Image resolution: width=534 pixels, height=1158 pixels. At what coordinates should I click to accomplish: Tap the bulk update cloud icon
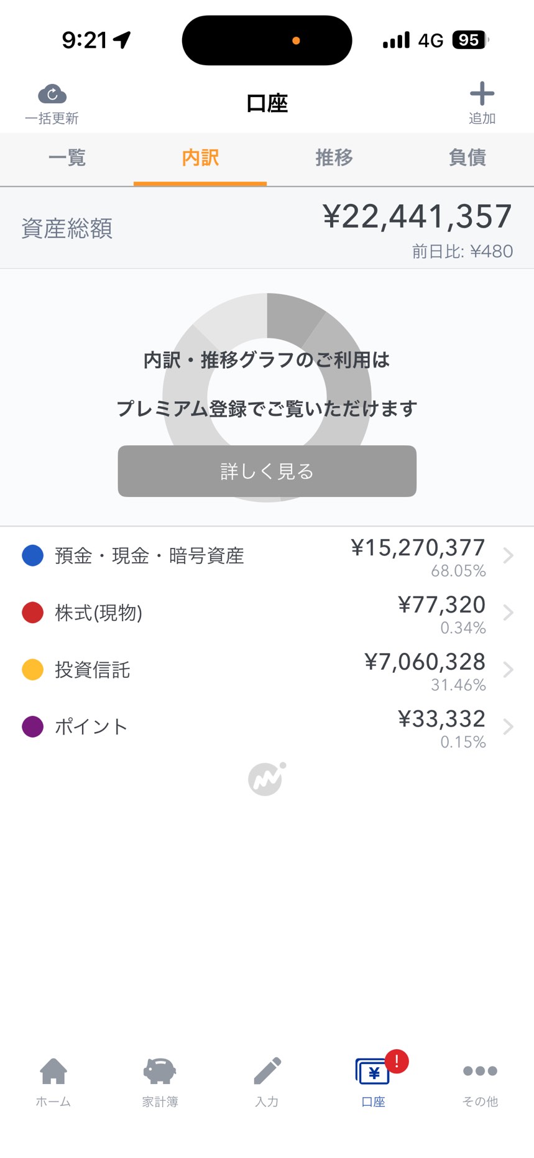[52, 95]
